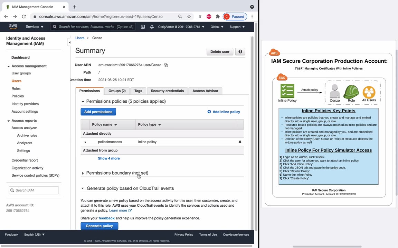Click the Inline Policy checklist icon in diagram
The width and height of the screenshot is (398, 248).
pyautogui.click(x=287, y=91)
